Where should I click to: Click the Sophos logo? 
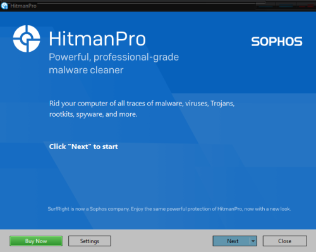coord(277,42)
